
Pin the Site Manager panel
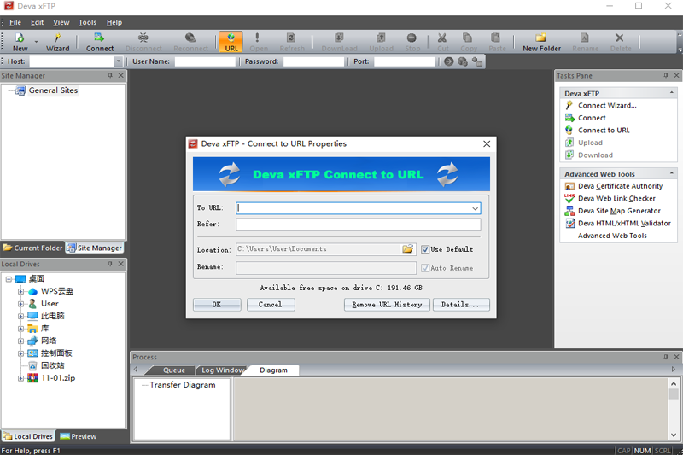[110, 76]
